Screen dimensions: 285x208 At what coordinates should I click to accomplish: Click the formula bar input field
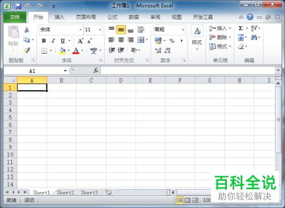(188, 71)
